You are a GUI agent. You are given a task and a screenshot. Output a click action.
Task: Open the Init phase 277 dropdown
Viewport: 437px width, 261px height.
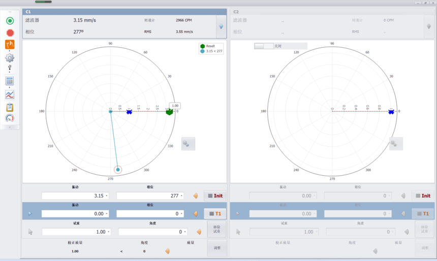(x=181, y=196)
